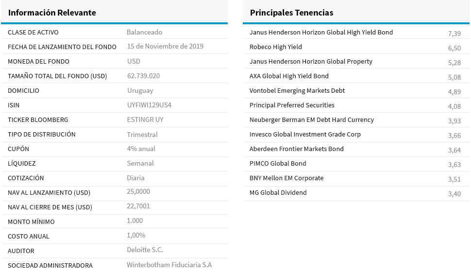Click Principal Preferred Securities entry
The width and height of the screenshot is (471, 273).
[x=292, y=105]
